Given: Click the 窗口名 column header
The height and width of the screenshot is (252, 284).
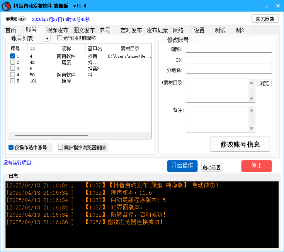Looking at the screenshot, I should [x=95, y=48].
